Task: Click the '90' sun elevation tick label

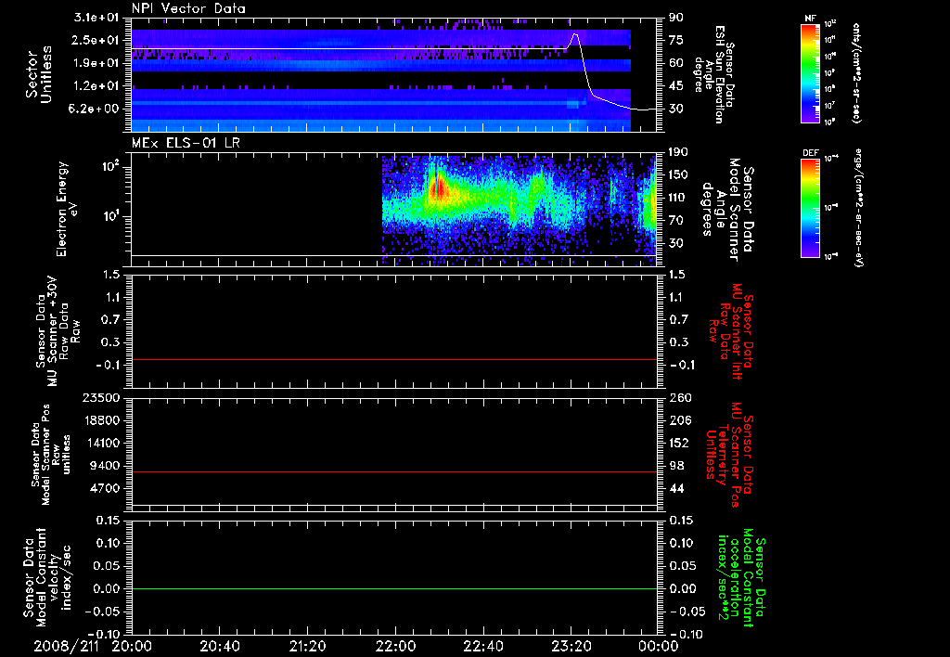Action: pyautogui.click(x=676, y=18)
